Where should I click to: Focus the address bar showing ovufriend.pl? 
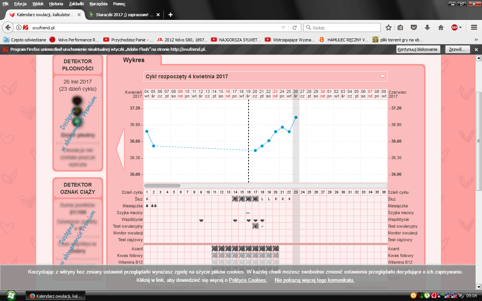coord(154,27)
